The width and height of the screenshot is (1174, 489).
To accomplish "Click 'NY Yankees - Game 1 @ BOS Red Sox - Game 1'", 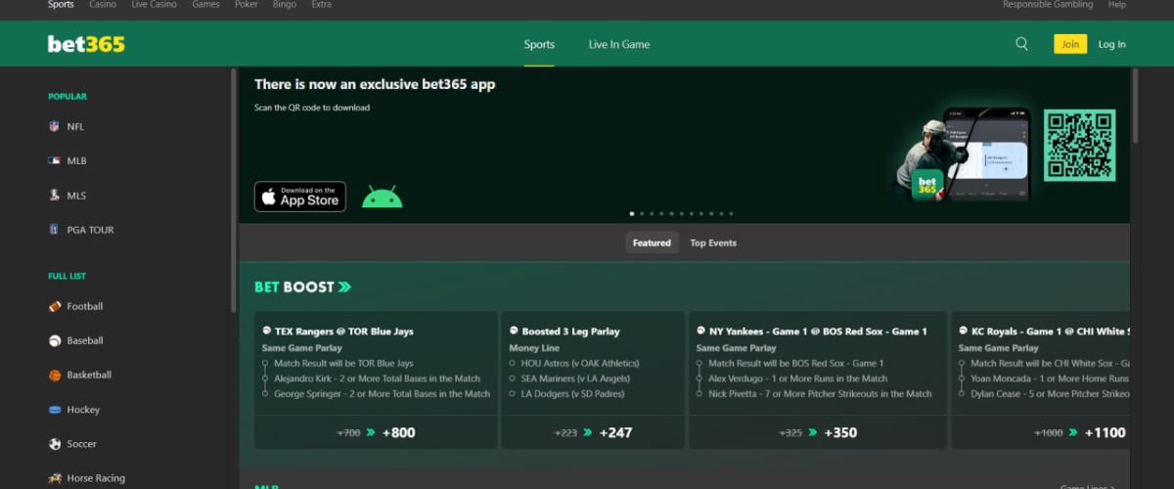I will pos(818,332).
